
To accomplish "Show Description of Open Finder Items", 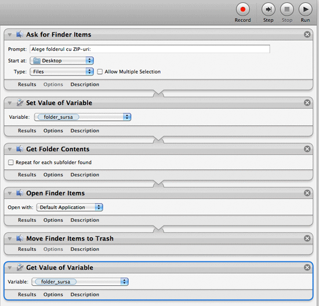I will [85, 220].
